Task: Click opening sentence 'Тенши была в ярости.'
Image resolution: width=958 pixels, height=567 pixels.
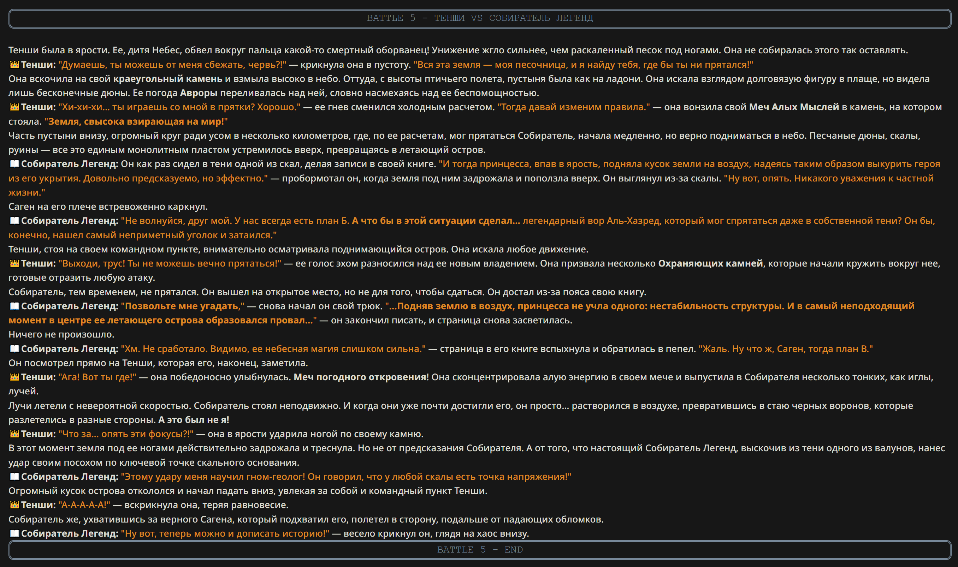Action: pos(59,50)
